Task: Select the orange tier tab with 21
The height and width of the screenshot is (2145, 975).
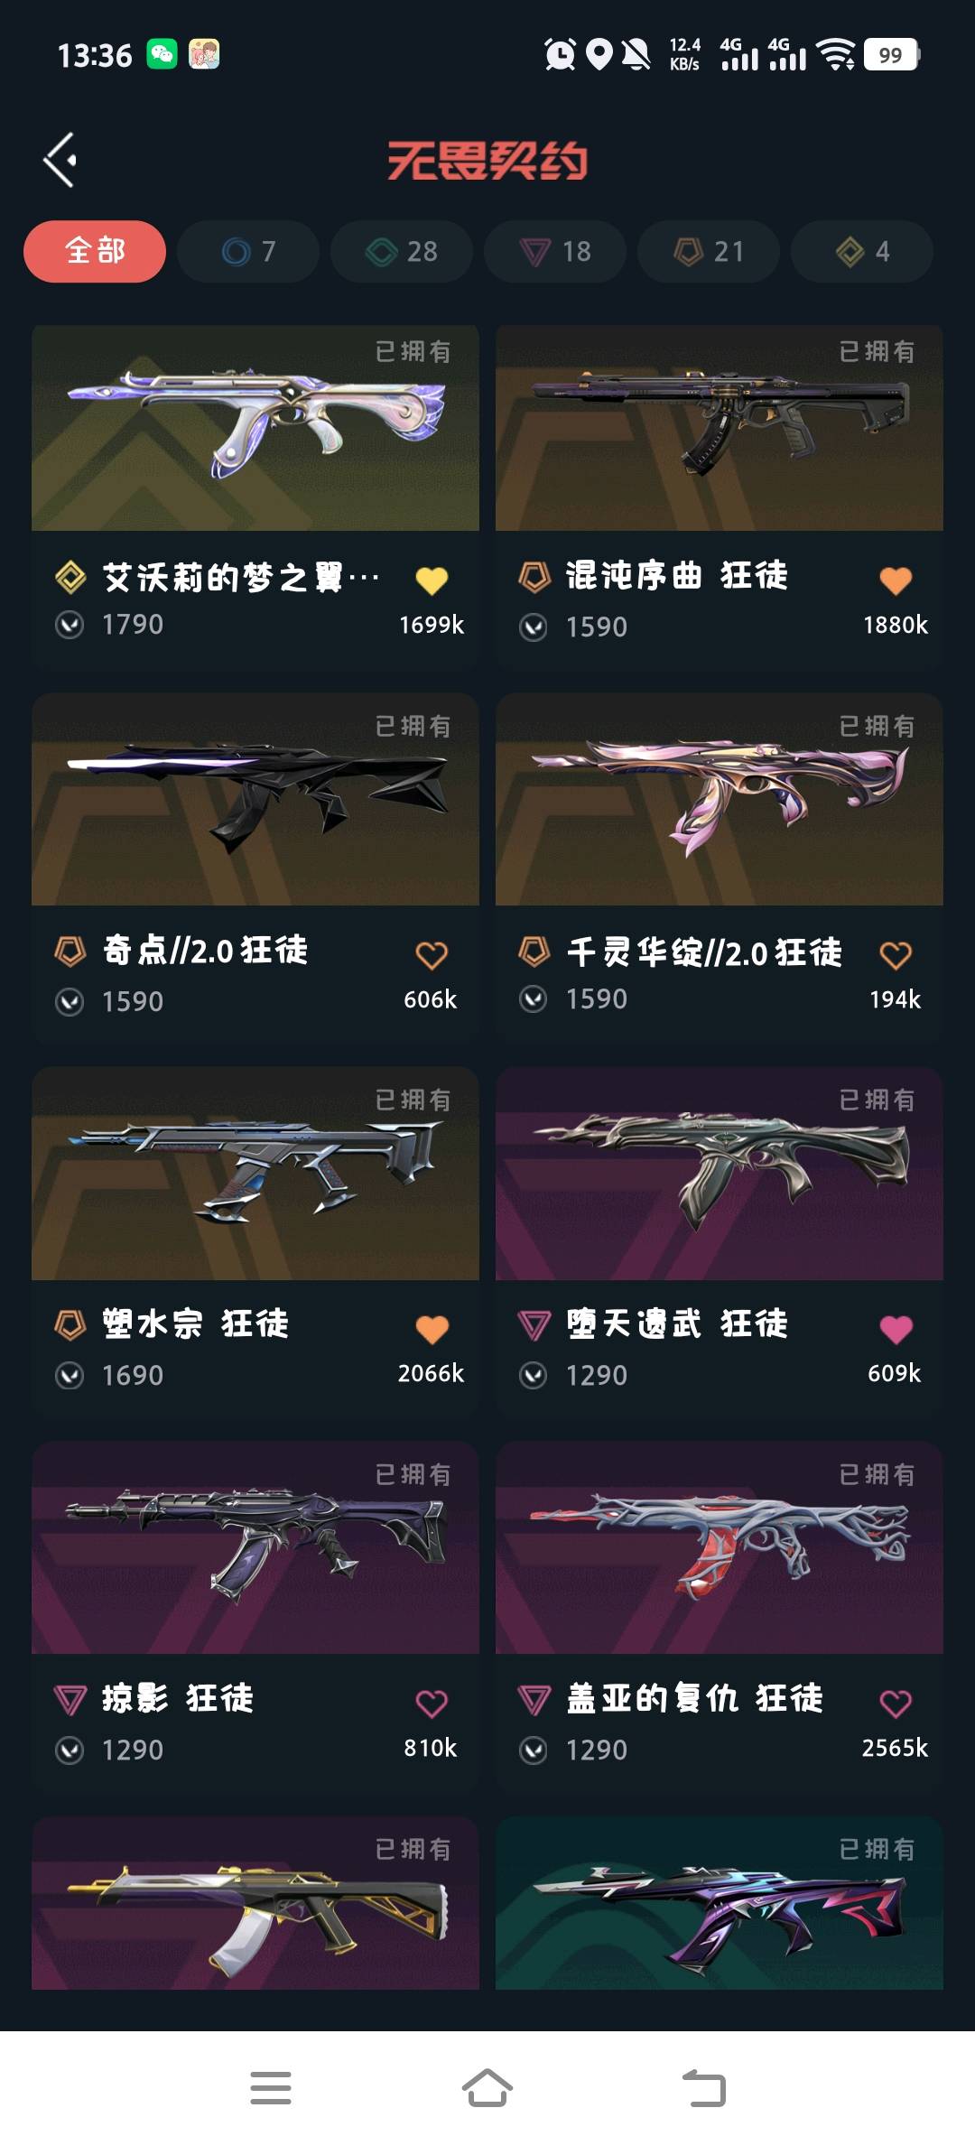Action: click(709, 251)
